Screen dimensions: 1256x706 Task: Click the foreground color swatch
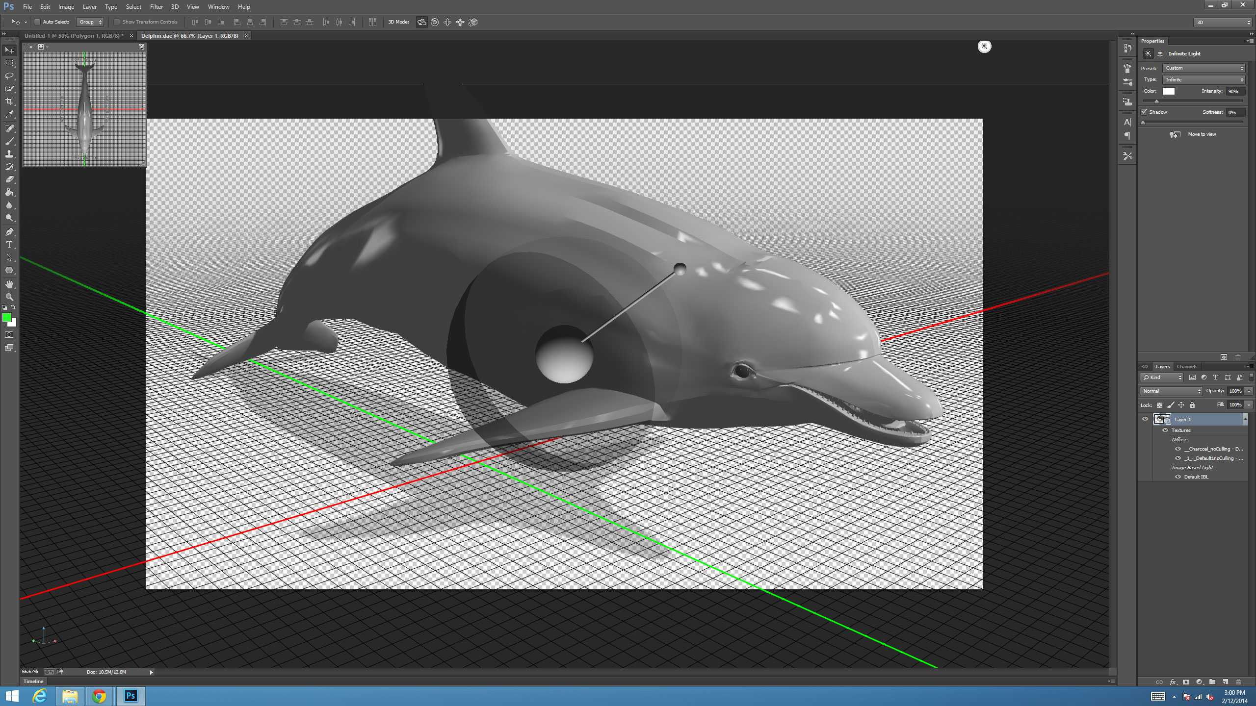(7, 318)
